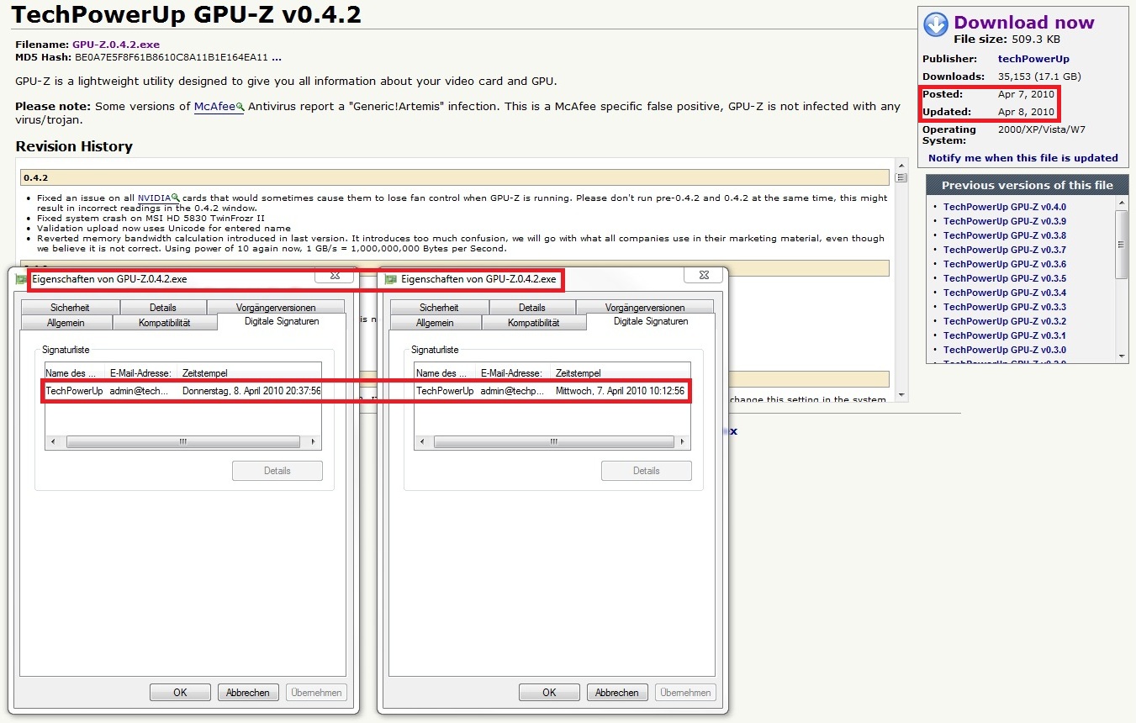Open the McAfee text link
The width and height of the screenshot is (1136, 723).
coord(214,107)
